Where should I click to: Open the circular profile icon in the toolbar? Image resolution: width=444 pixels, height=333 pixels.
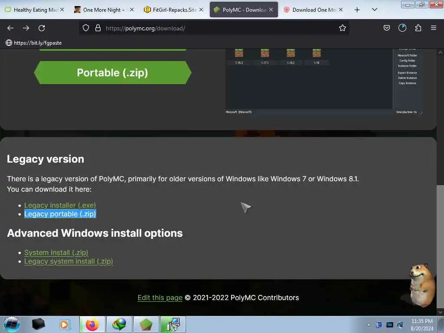[x=402, y=28]
